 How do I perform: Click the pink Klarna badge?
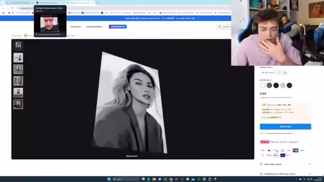coord(265,142)
